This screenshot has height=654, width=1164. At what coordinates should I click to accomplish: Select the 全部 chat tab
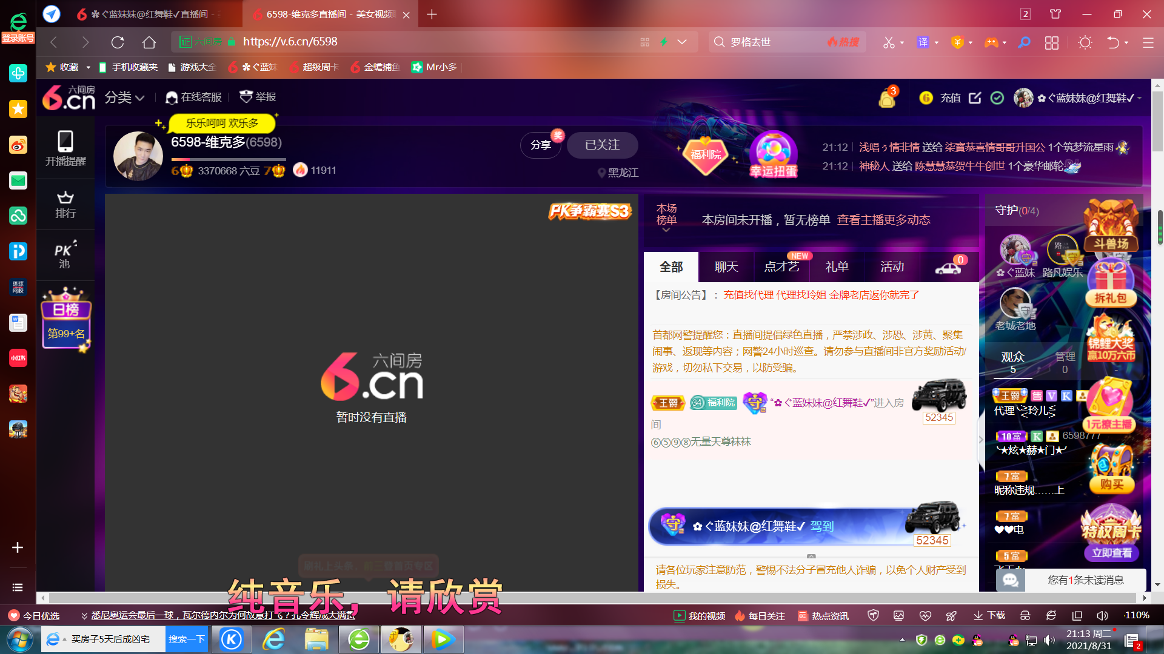pos(671,267)
